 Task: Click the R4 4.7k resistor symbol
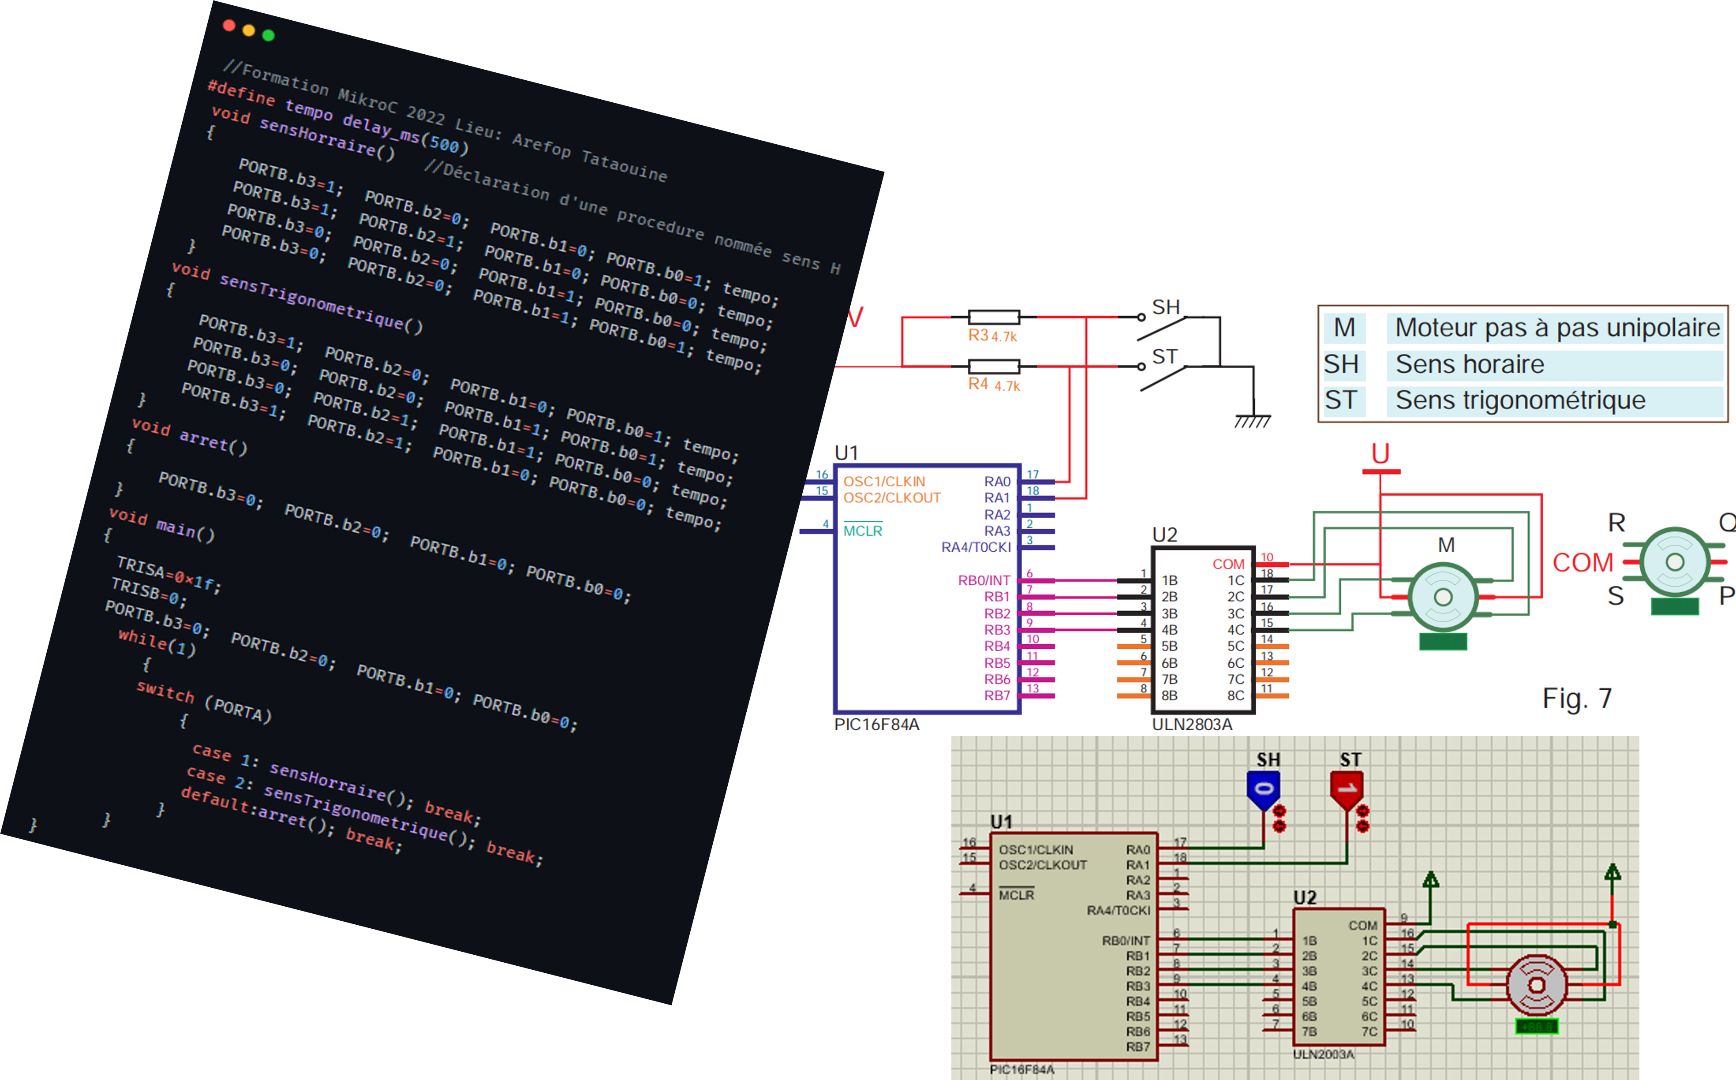point(994,366)
